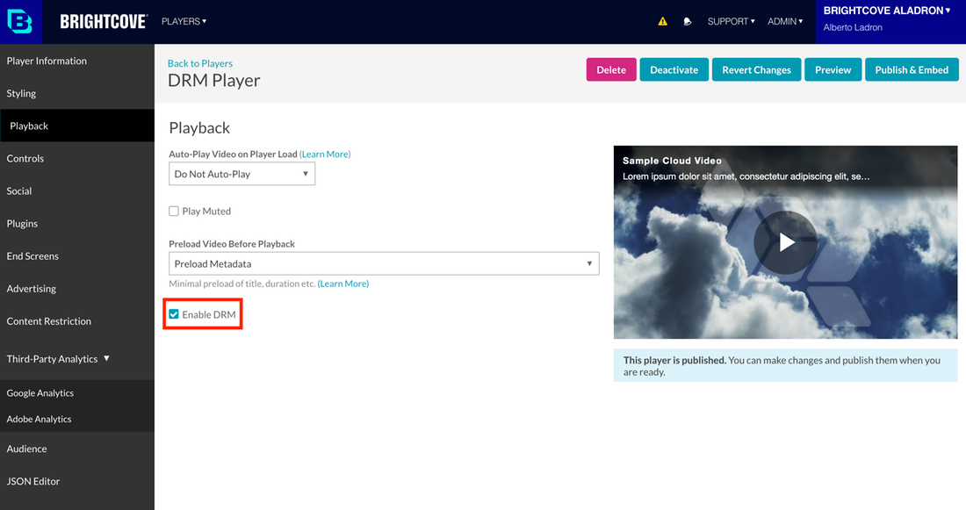Click the yellow warning triangle icon
This screenshot has height=510, width=966.
point(663,22)
